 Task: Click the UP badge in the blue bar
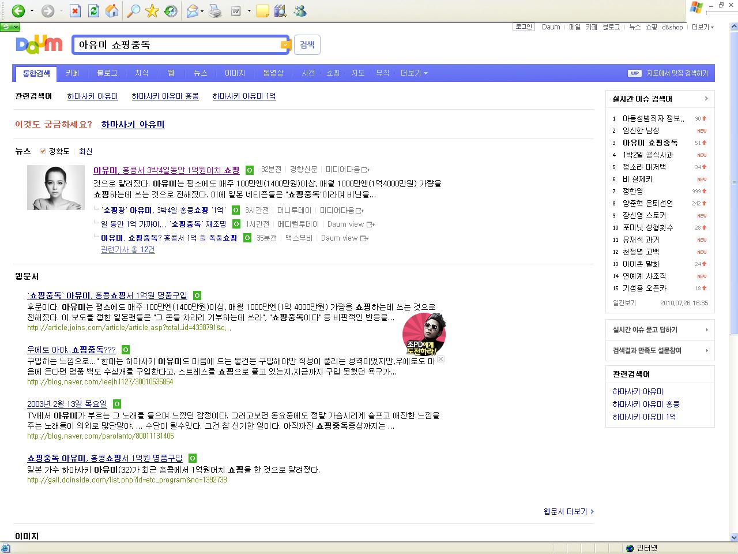635,73
